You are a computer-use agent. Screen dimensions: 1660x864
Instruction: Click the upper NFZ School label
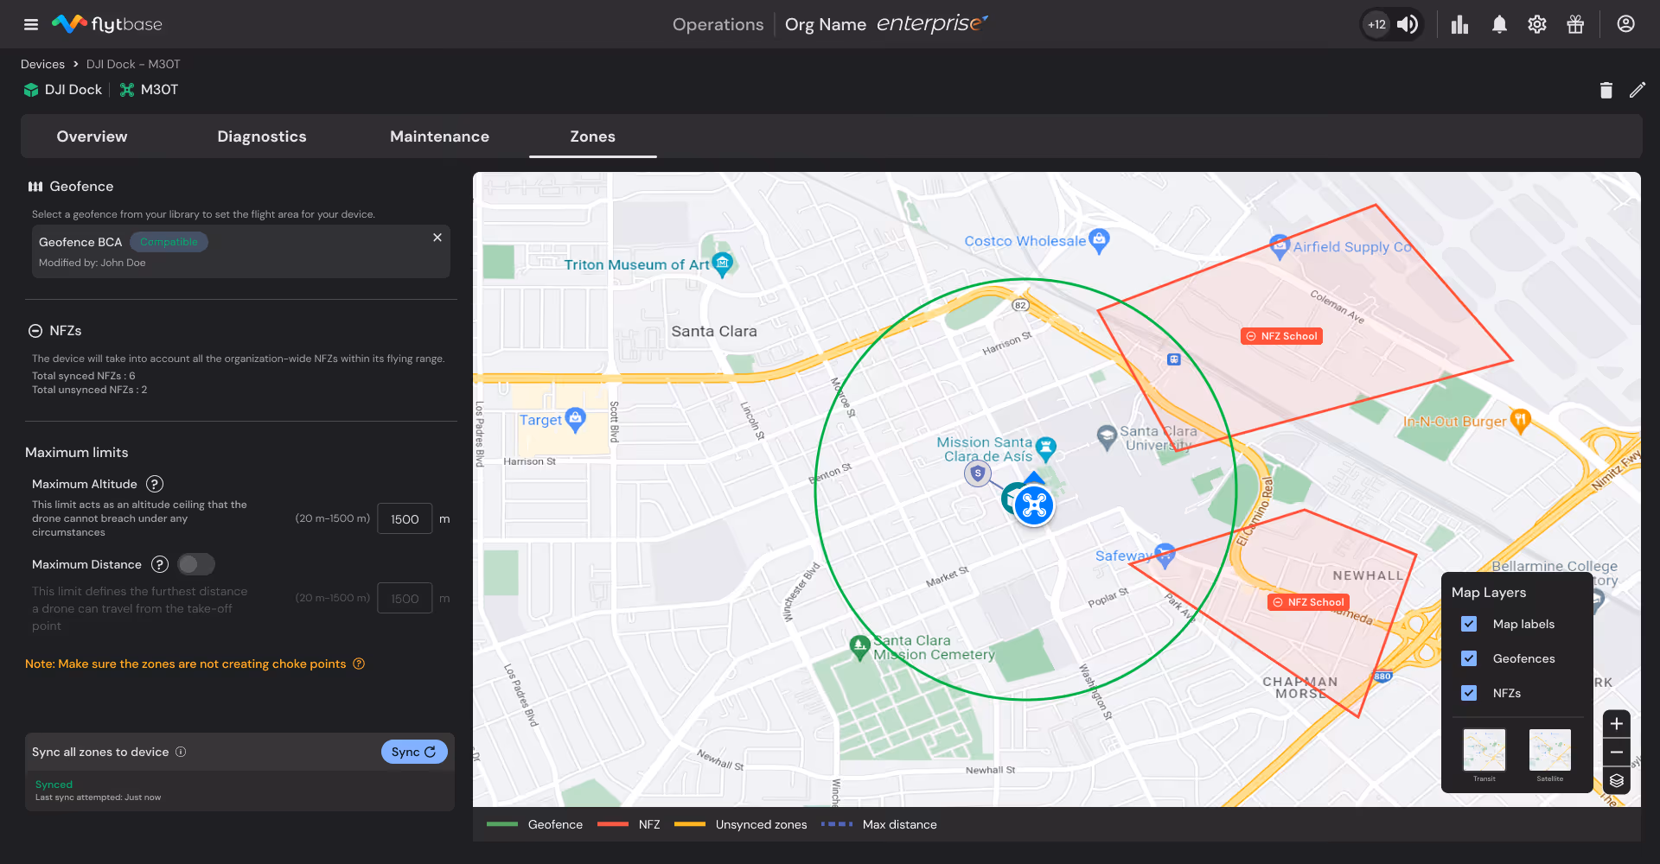[x=1281, y=336]
